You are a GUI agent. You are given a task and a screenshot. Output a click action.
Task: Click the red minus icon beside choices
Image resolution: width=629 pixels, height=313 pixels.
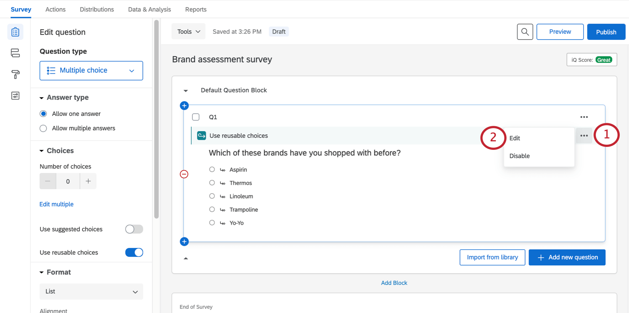coord(184,174)
